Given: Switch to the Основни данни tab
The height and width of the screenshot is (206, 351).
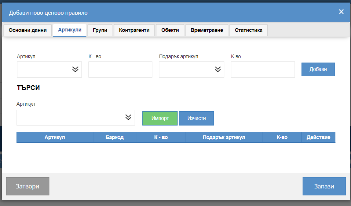Looking at the screenshot, I should (28, 30).
